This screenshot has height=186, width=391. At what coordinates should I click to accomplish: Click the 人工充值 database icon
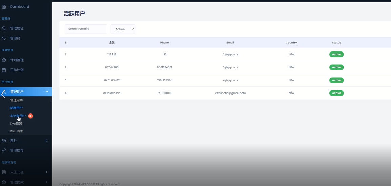(x=4, y=172)
